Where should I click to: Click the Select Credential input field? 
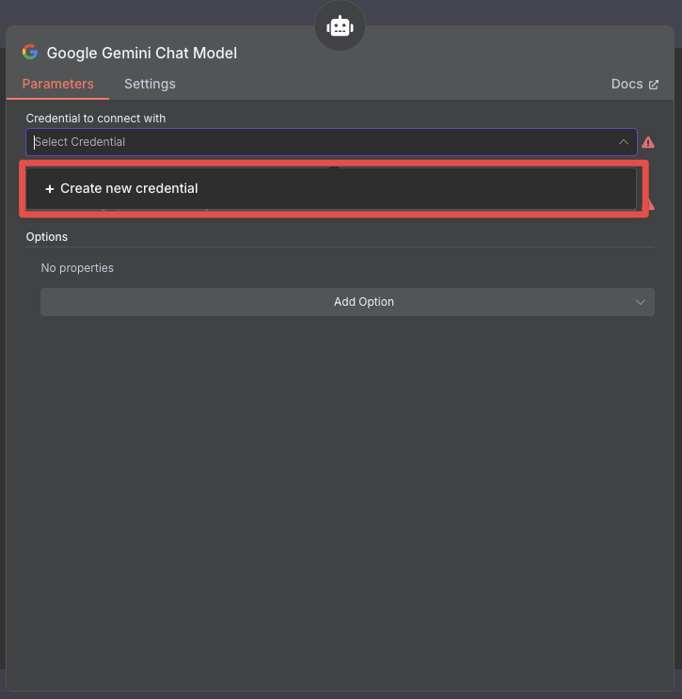(331, 142)
